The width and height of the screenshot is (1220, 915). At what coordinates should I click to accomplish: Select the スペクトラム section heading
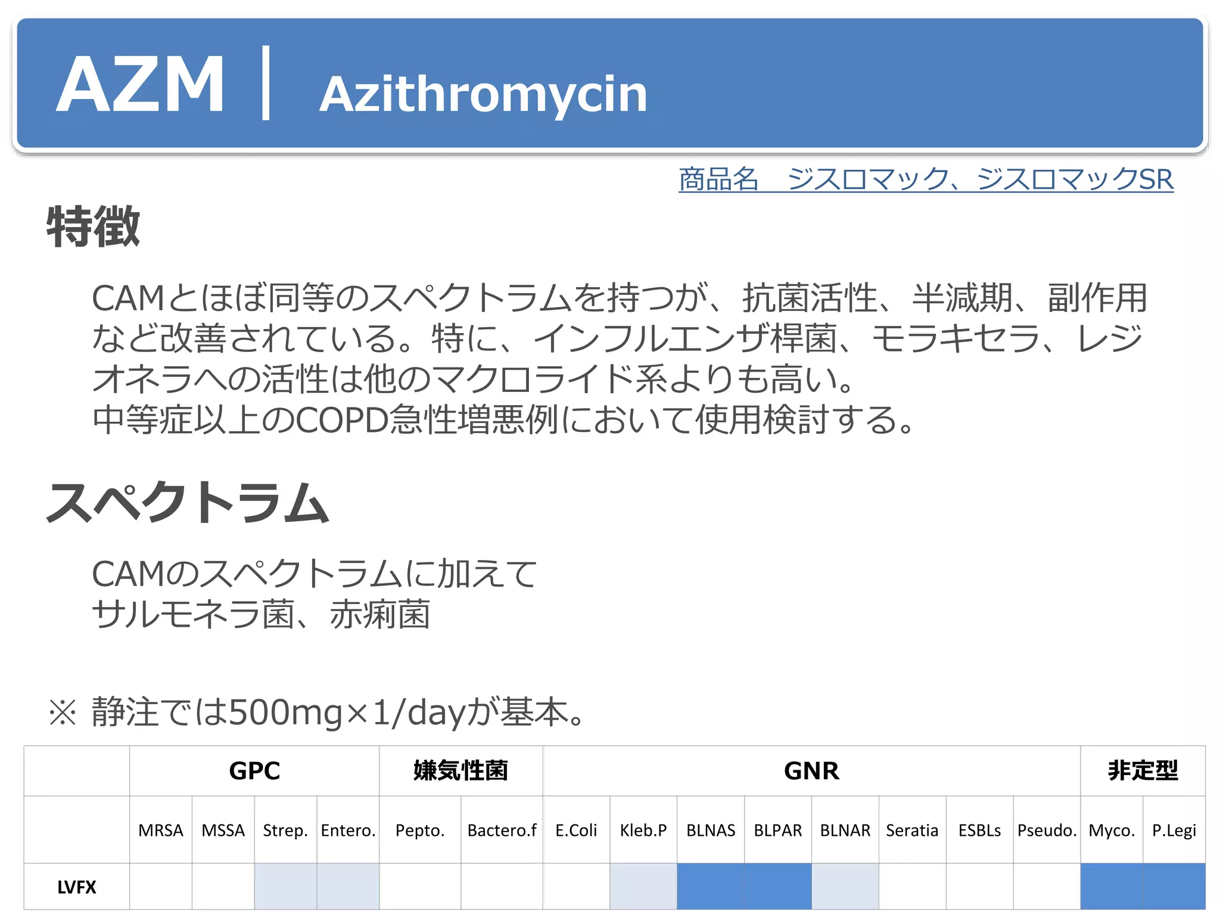click(x=188, y=502)
